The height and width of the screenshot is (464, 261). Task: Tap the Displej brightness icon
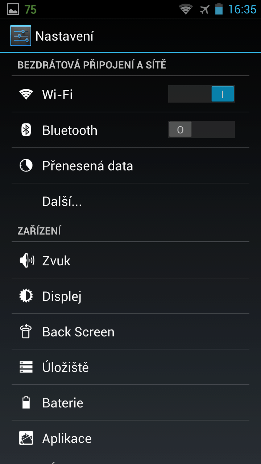click(x=26, y=296)
